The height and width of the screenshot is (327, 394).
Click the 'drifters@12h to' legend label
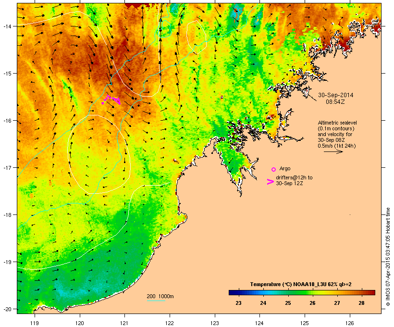[x=294, y=177]
